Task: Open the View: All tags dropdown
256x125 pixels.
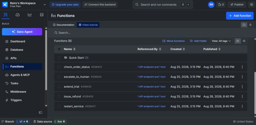Action: coord(221,41)
